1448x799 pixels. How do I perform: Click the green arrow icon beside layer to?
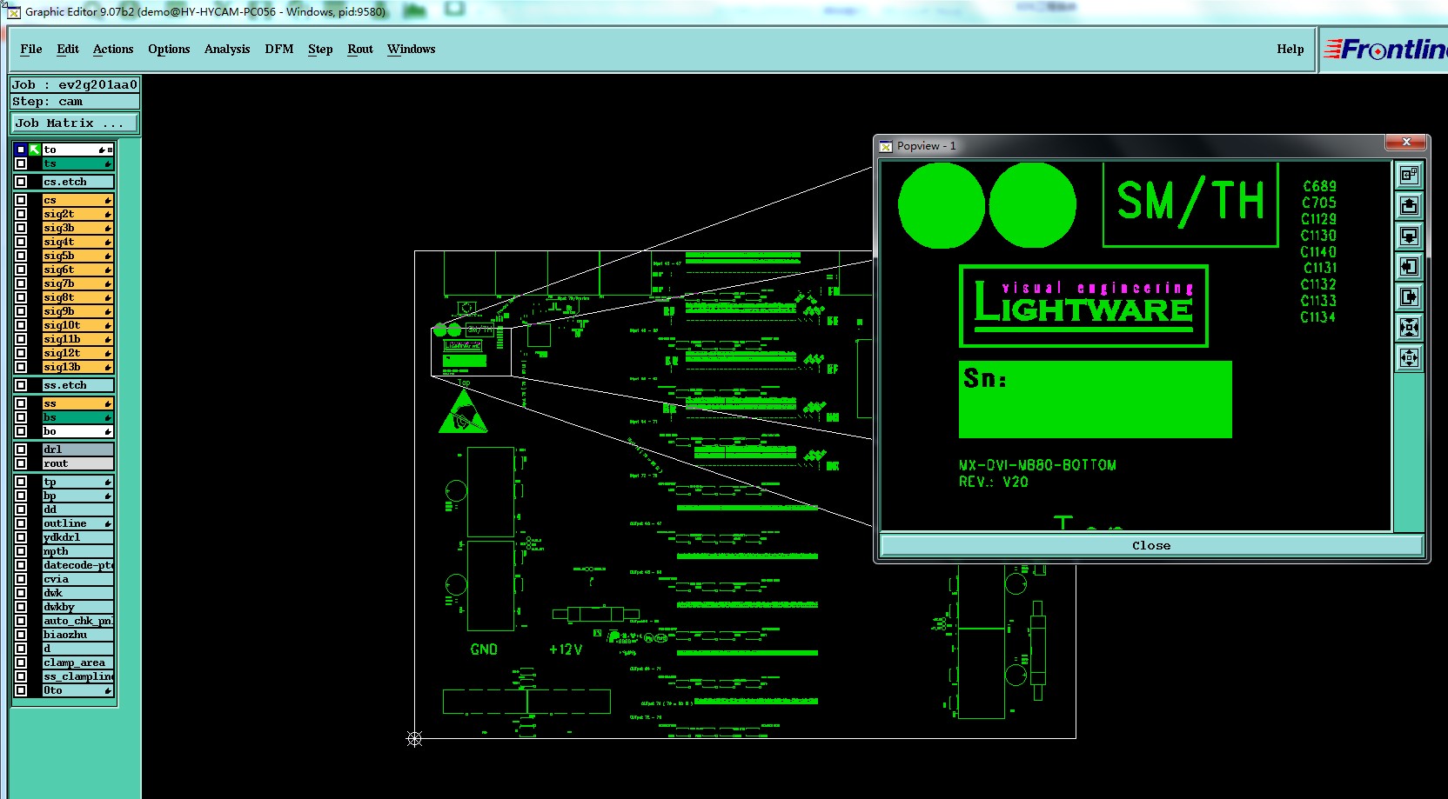[35, 150]
